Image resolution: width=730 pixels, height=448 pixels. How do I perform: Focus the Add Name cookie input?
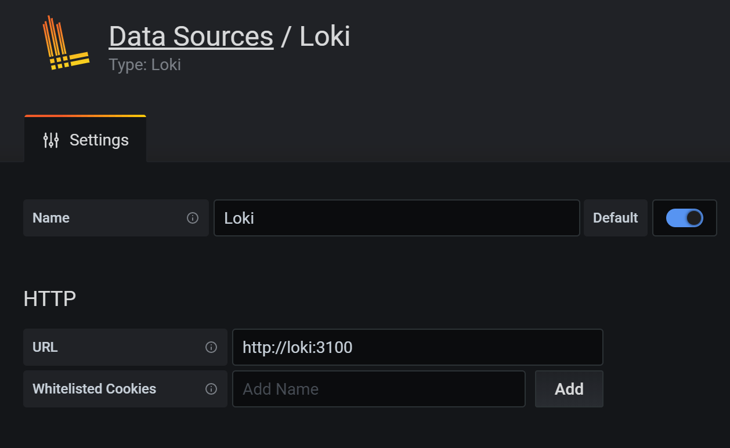point(378,389)
